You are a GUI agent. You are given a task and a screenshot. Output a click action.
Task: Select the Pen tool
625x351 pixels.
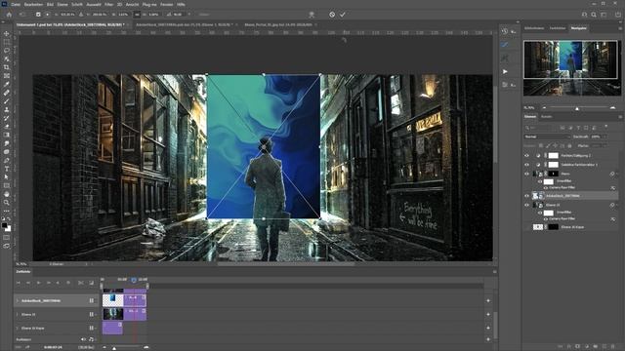pyautogui.click(x=7, y=160)
